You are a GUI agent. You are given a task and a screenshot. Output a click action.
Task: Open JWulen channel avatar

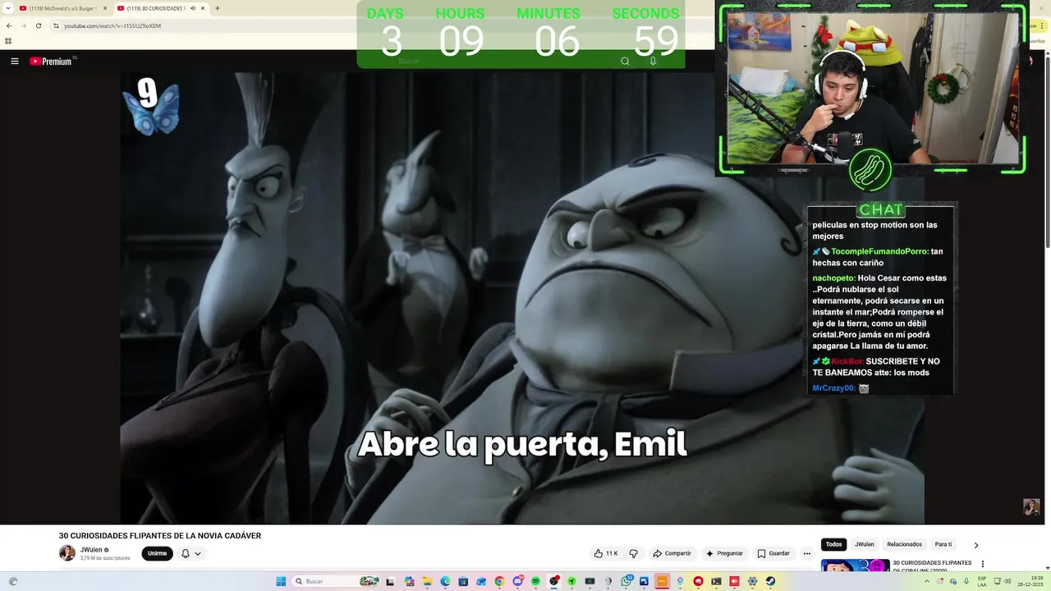[x=67, y=553]
